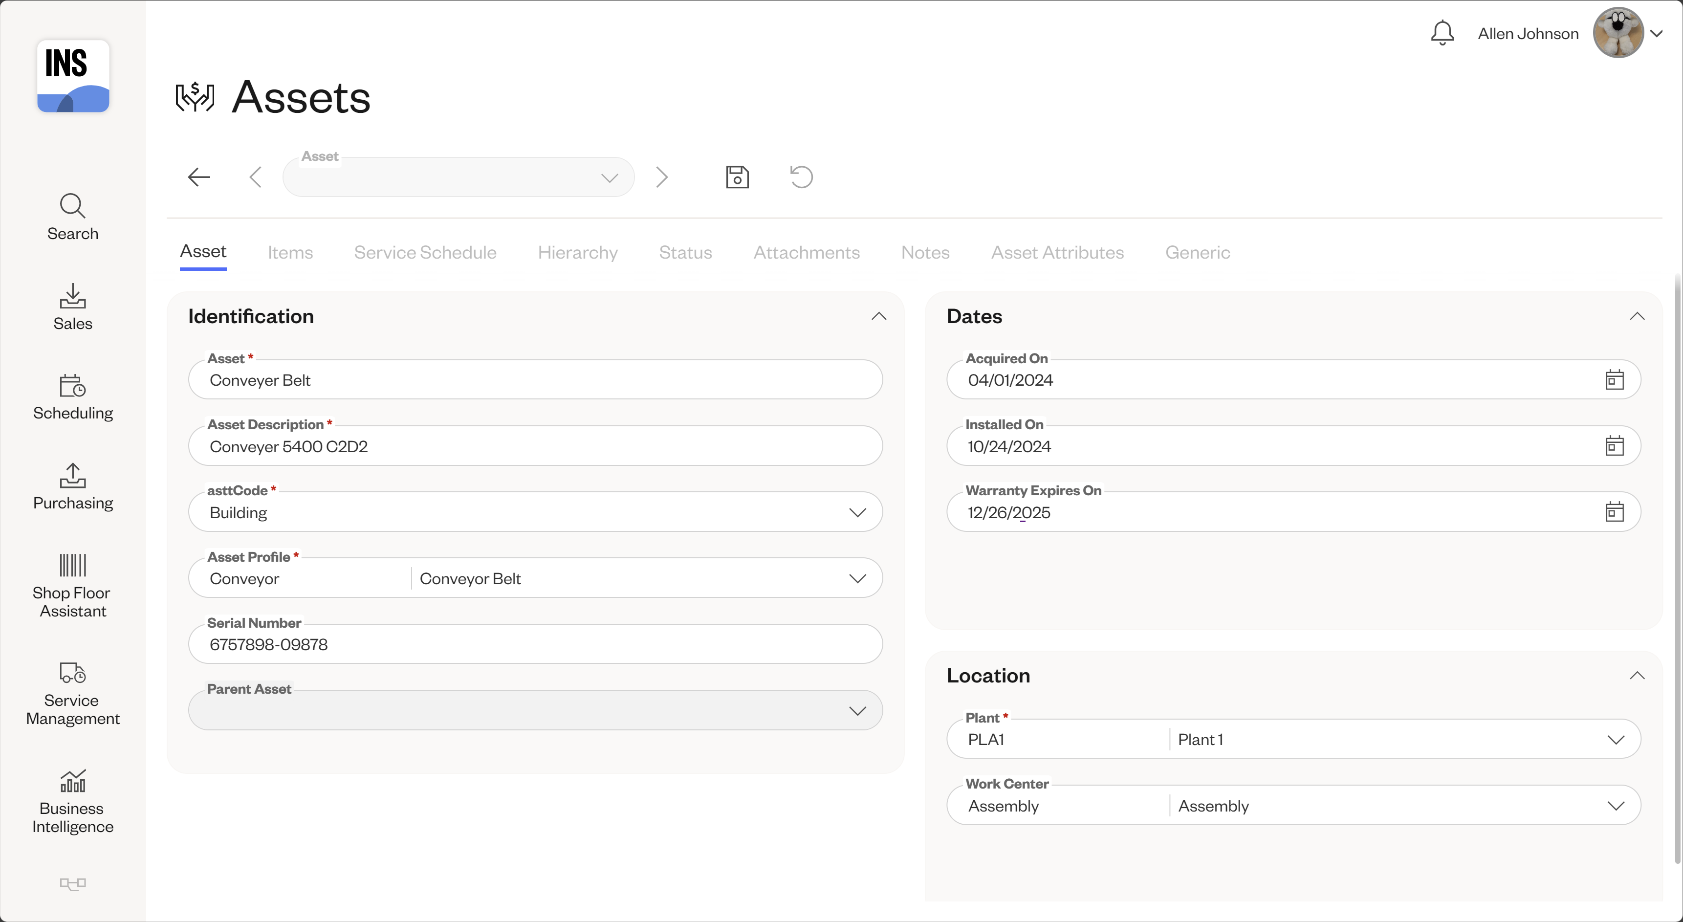Image resolution: width=1683 pixels, height=922 pixels.
Task: Collapse the Dates section
Action: pyautogui.click(x=1637, y=316)
